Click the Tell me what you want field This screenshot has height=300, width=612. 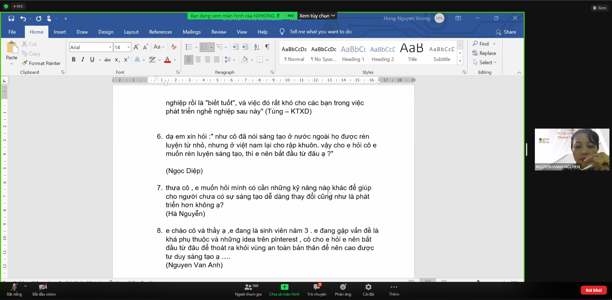[x=320, y=32]
